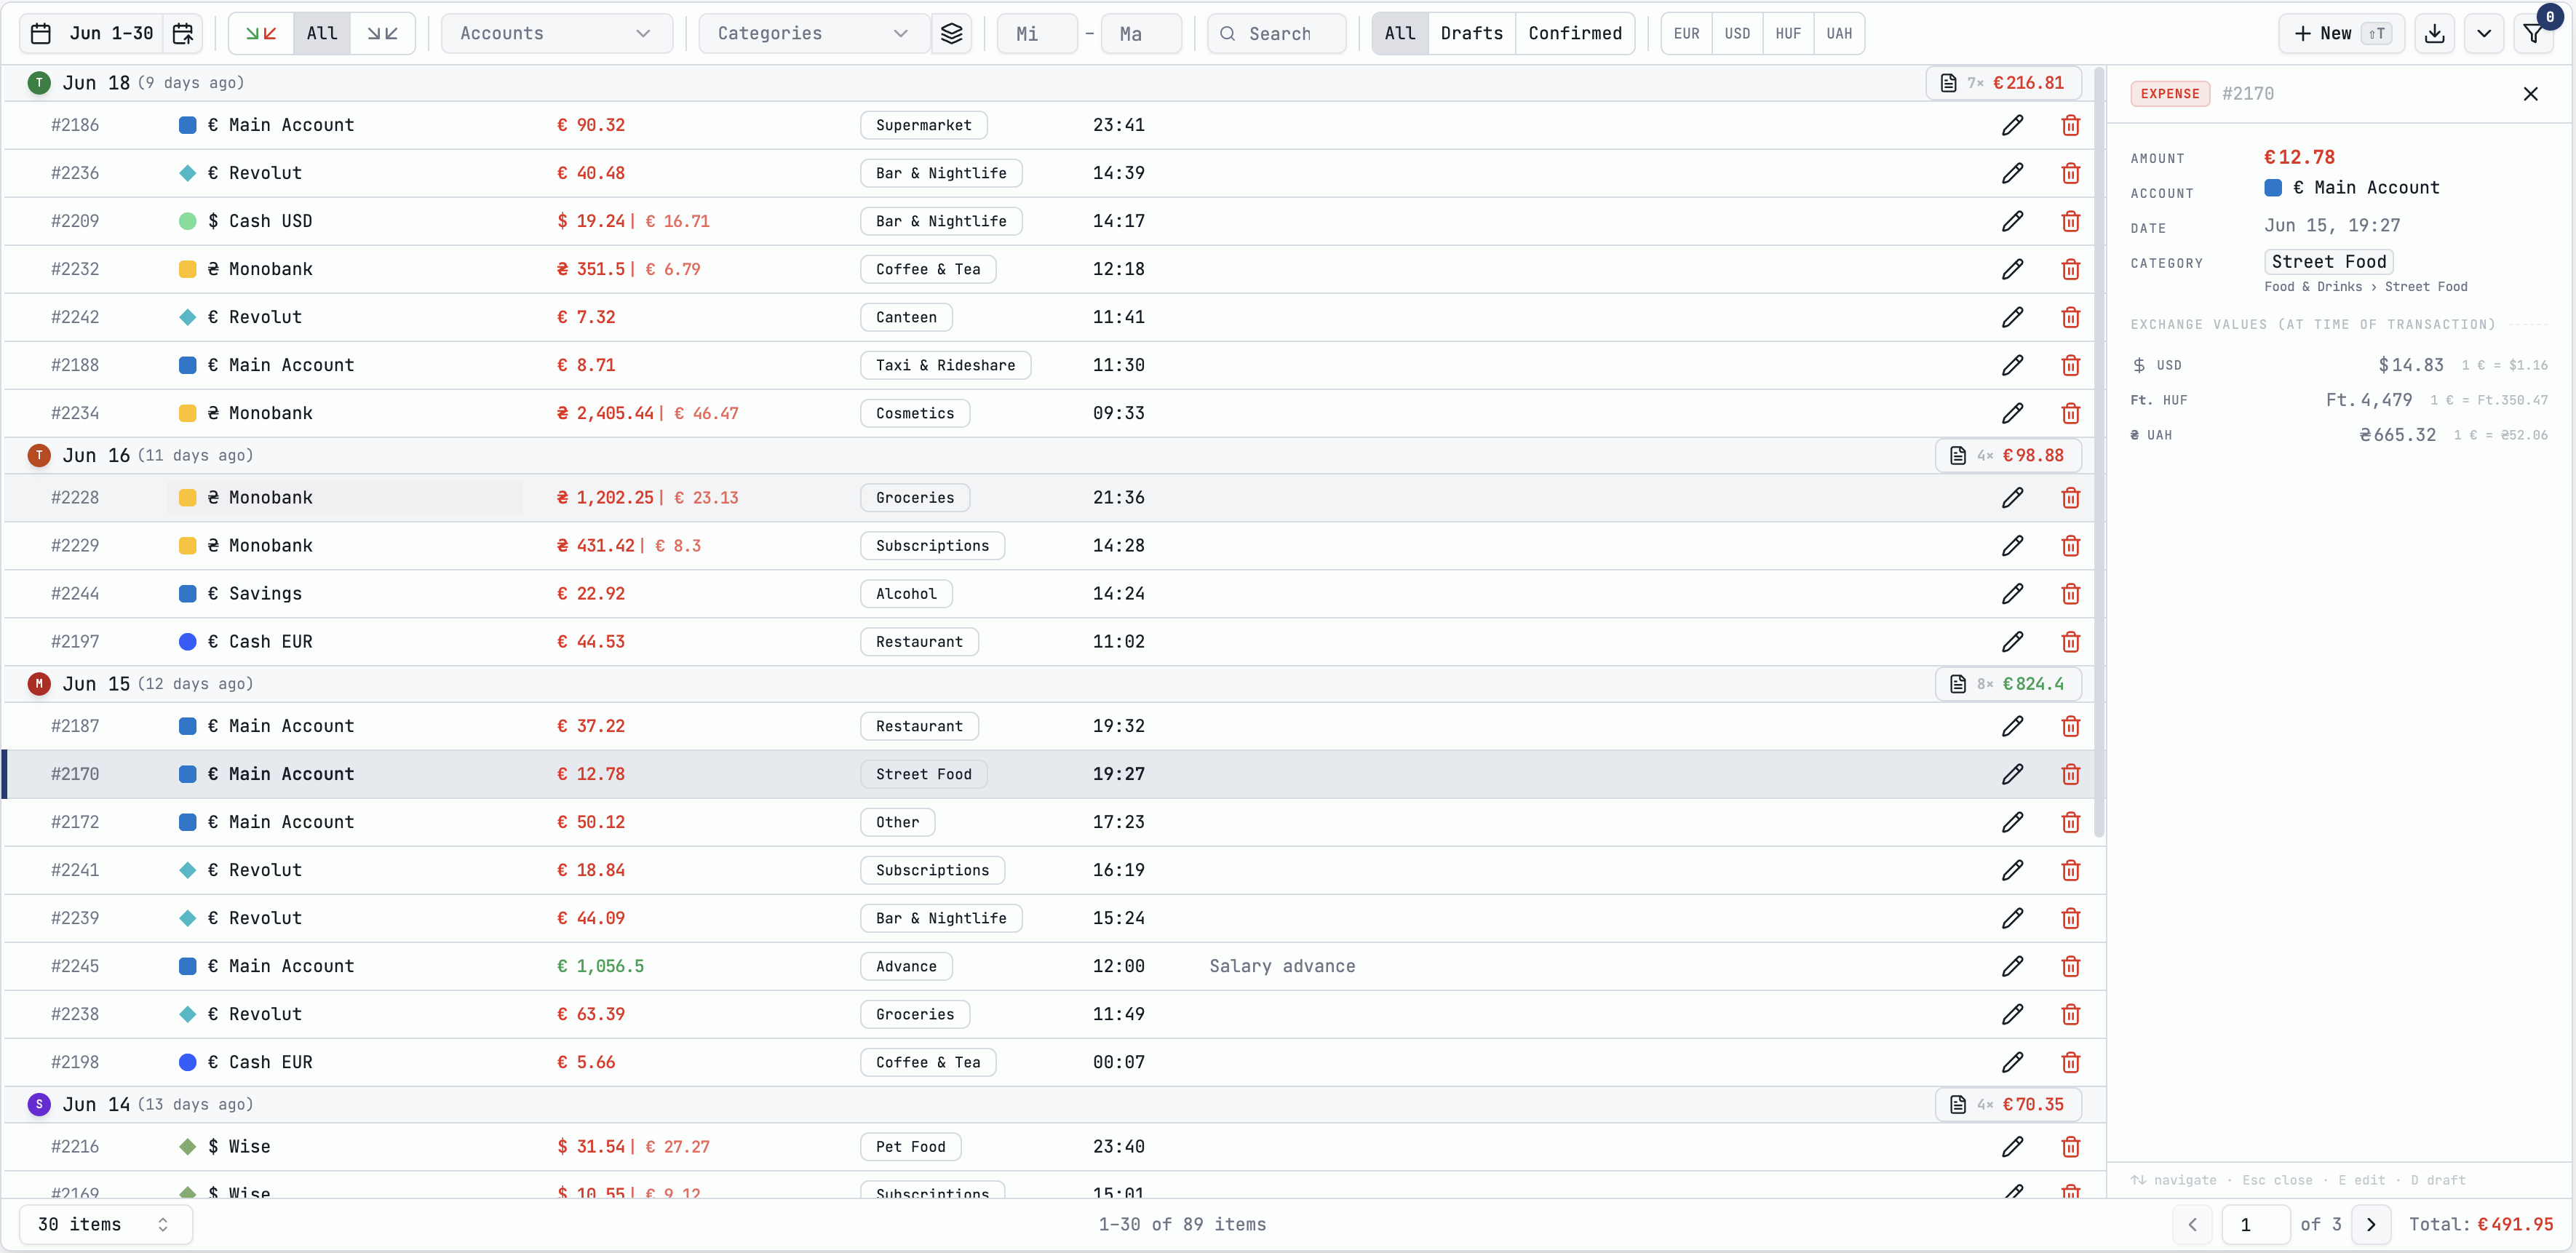Go to the previous page
Screen dimensions: 2576x1253
[2193, 1225]
